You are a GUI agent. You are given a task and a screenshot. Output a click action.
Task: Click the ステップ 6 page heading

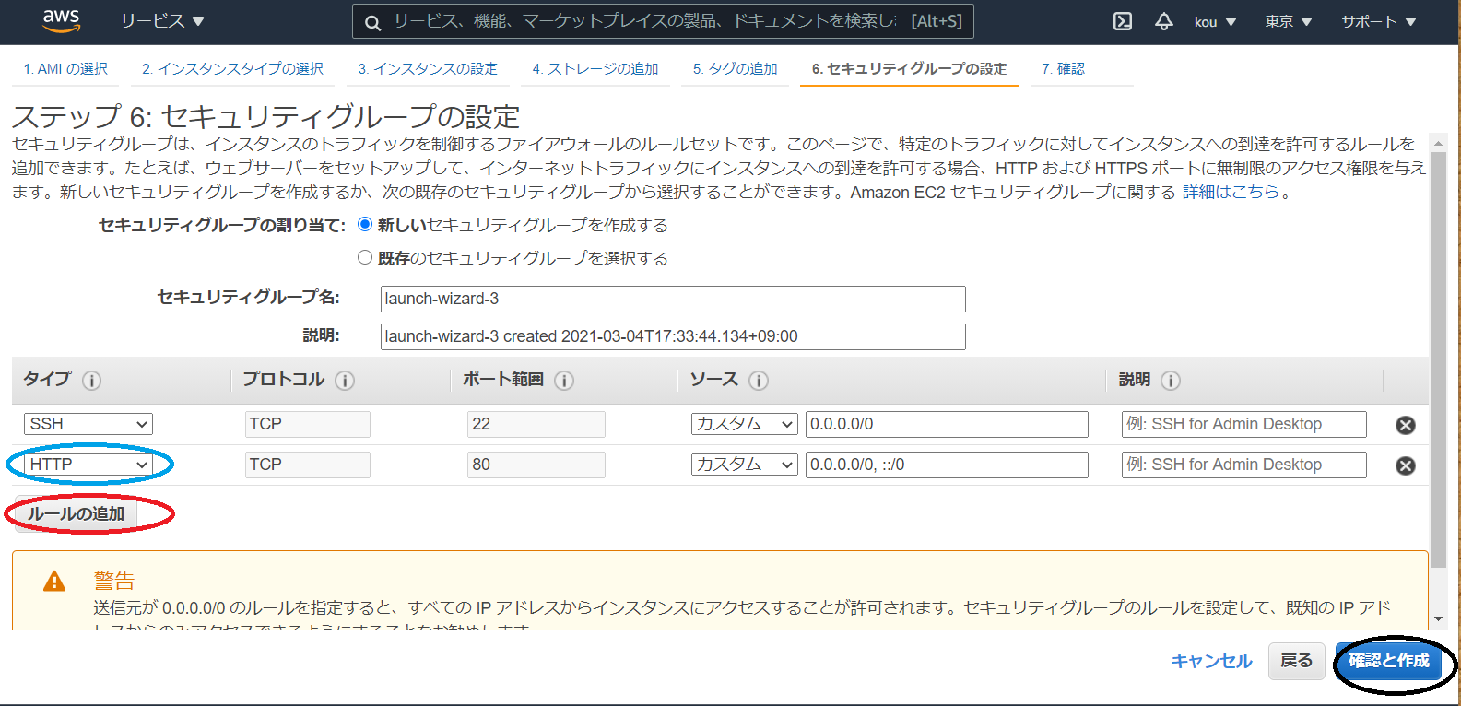265,117
